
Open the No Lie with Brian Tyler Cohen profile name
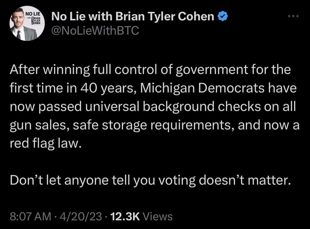point(133,17)
